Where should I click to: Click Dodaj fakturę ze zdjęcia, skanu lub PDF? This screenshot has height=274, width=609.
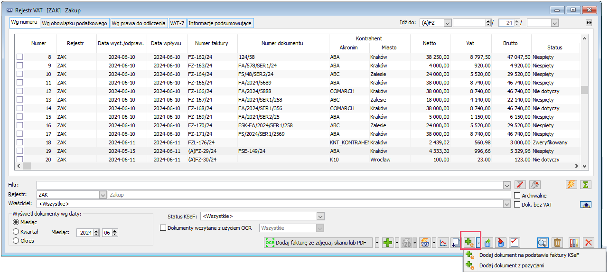coord(319,243)
